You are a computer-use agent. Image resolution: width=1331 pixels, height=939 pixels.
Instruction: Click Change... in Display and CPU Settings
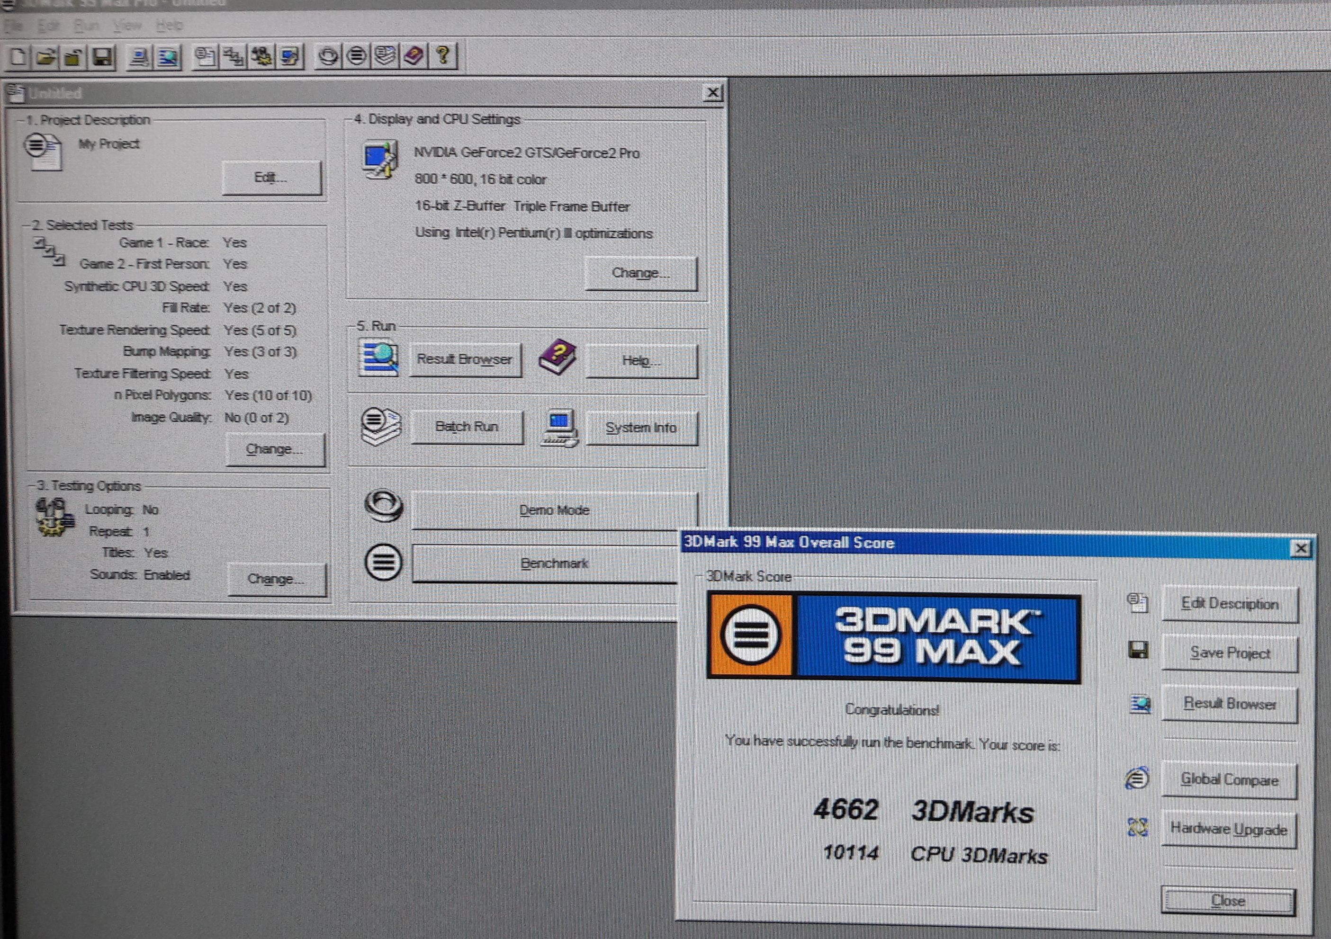[x=641, y=273]
